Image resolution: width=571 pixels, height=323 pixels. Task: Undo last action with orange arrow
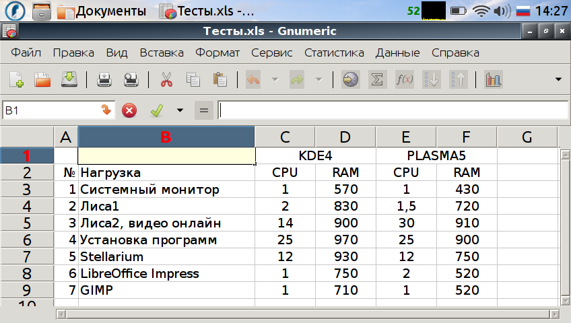253,79
